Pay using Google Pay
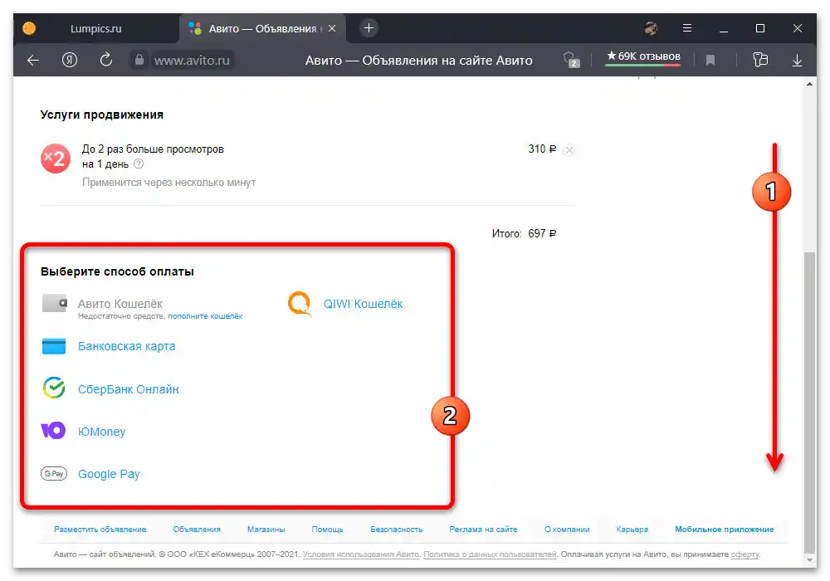Screen dimensions: 830x581 (109, 474)
